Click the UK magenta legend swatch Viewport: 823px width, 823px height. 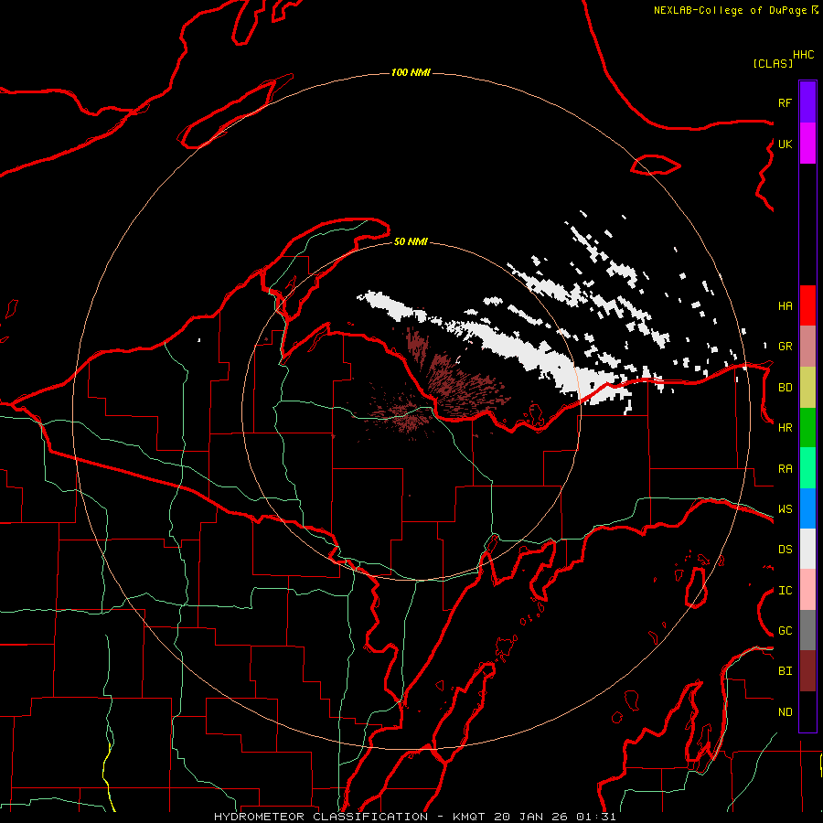coord(807,144)
